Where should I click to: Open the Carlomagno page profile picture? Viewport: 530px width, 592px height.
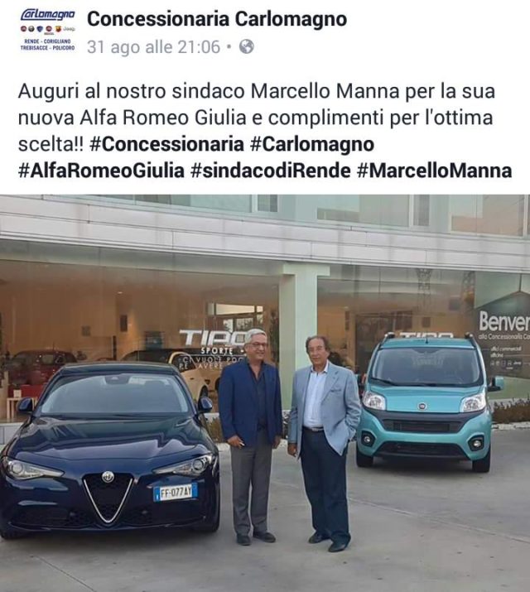47,30
